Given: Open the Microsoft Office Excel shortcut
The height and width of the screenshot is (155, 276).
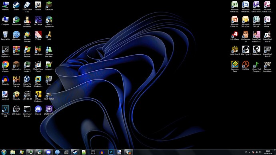Looking at the screenshot, I should [x=235, y=7].
